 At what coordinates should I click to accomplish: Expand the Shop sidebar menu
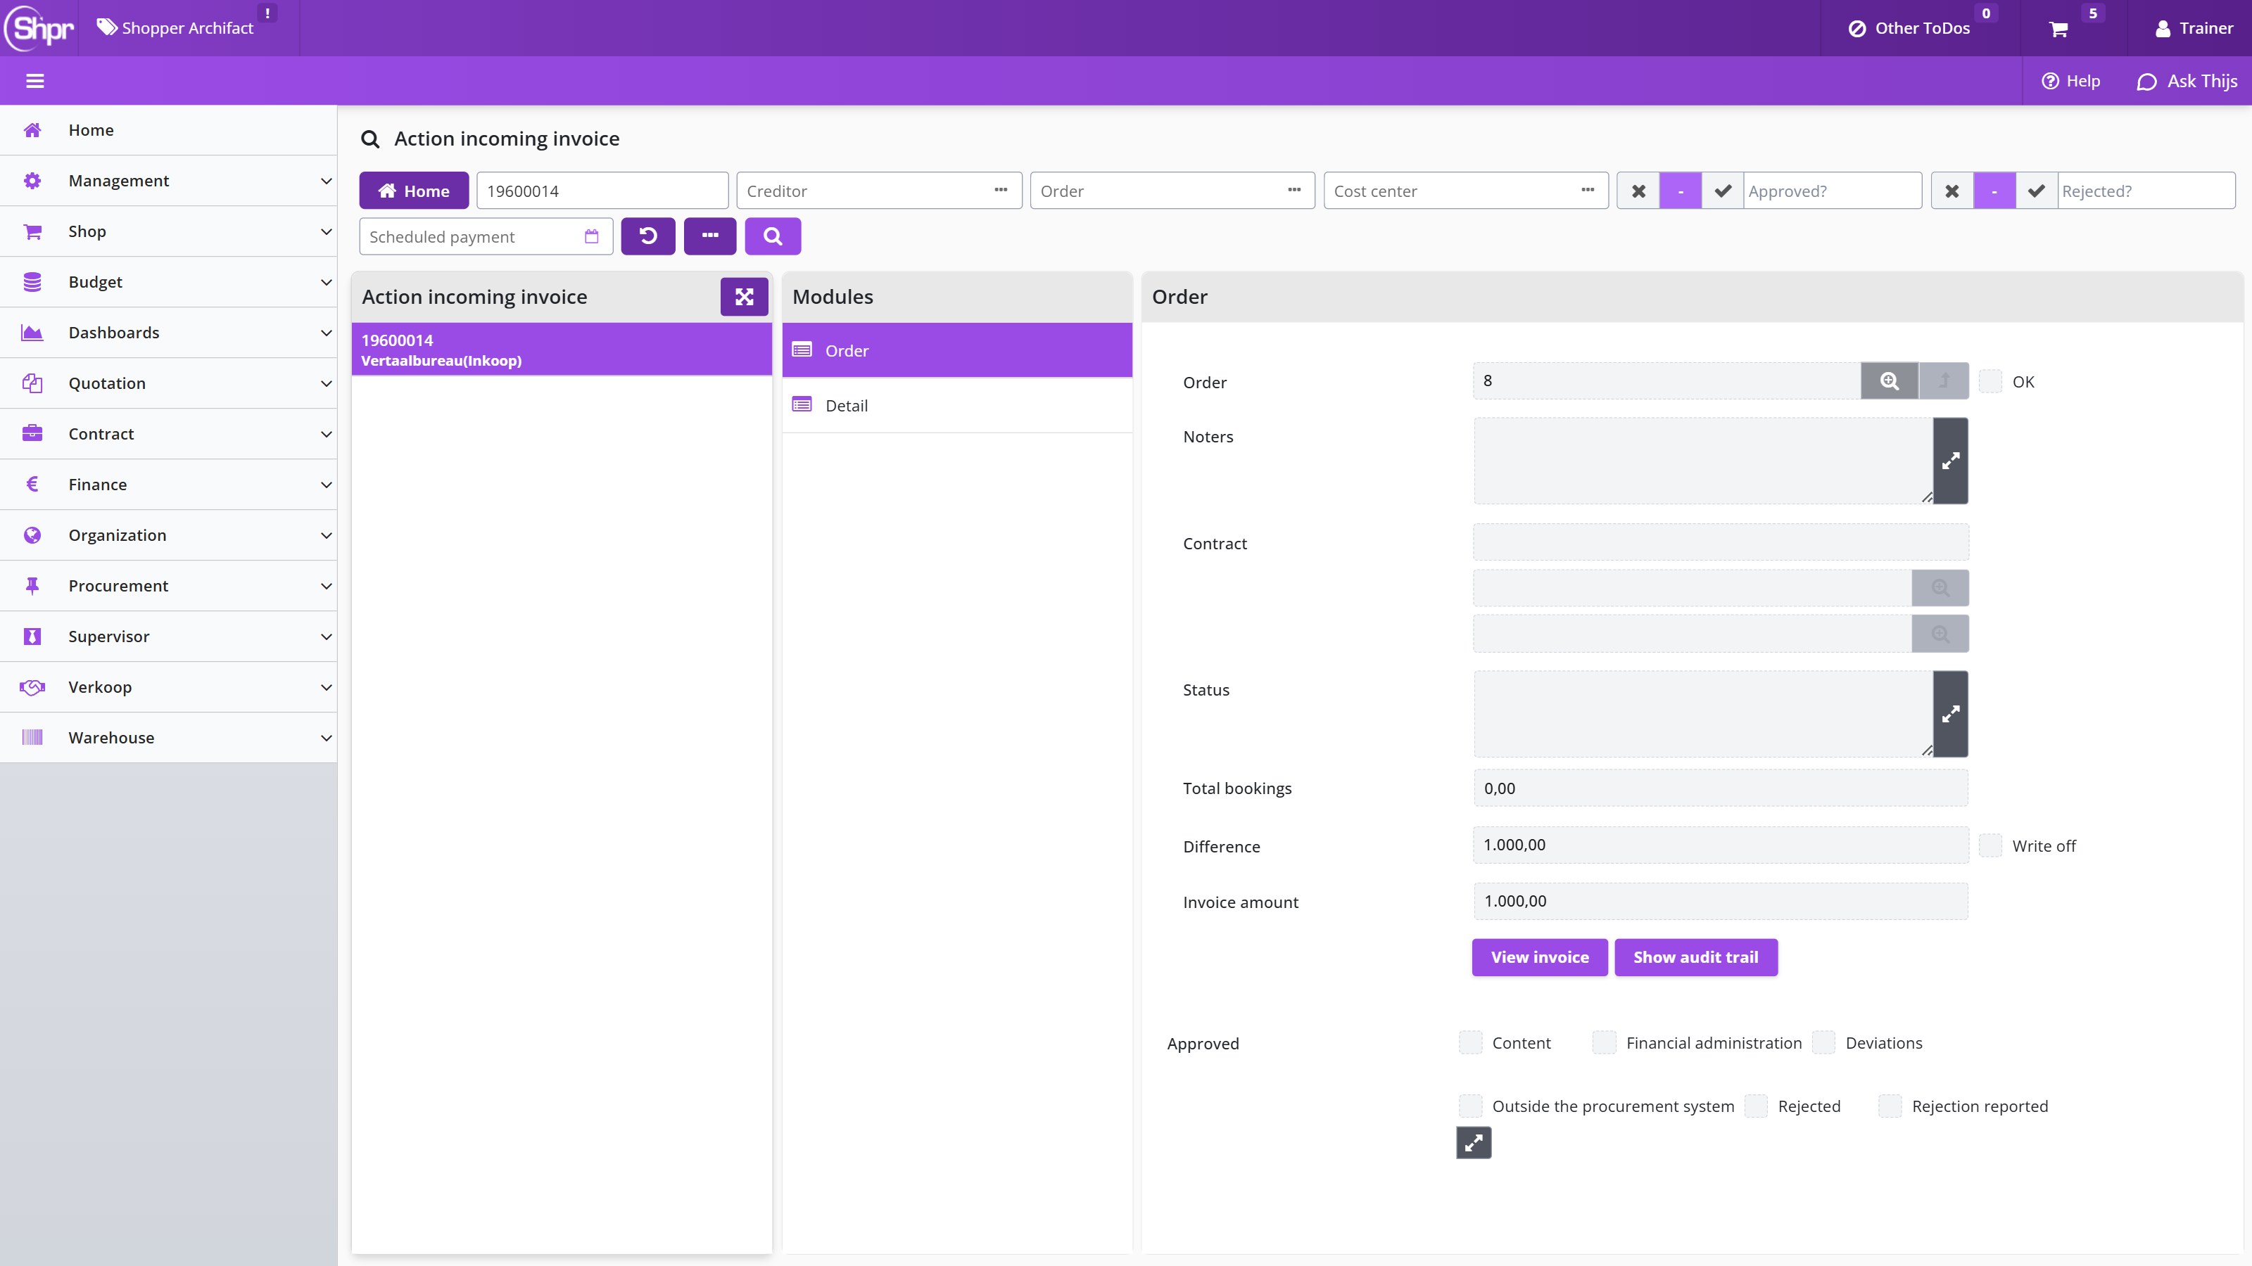coord(169,231)
